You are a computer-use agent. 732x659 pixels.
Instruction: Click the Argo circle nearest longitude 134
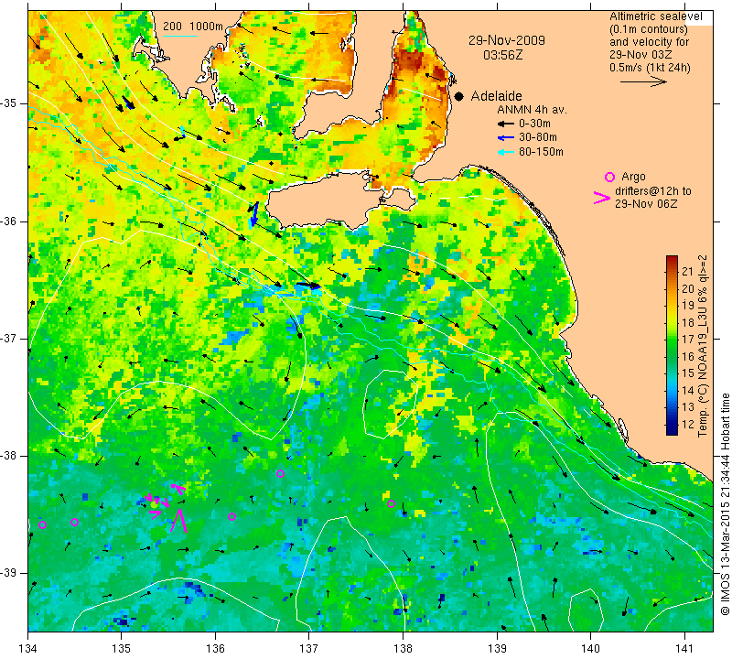point(42,525)
